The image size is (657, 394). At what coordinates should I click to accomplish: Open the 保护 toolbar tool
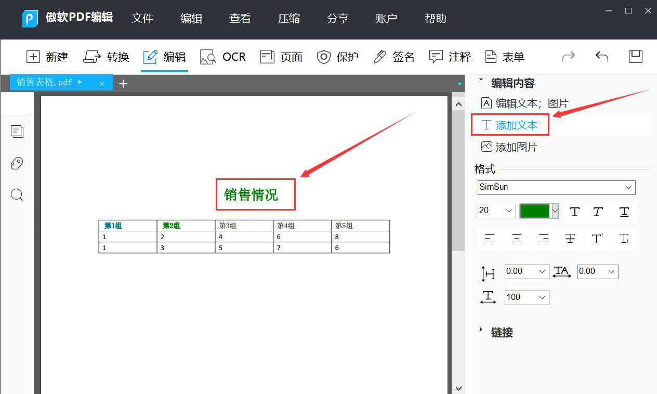(338, 57)
